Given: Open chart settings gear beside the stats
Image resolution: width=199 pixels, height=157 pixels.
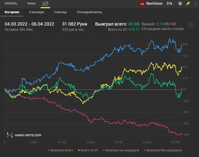Looking at the screenshot, I should [x=190, y=25].
